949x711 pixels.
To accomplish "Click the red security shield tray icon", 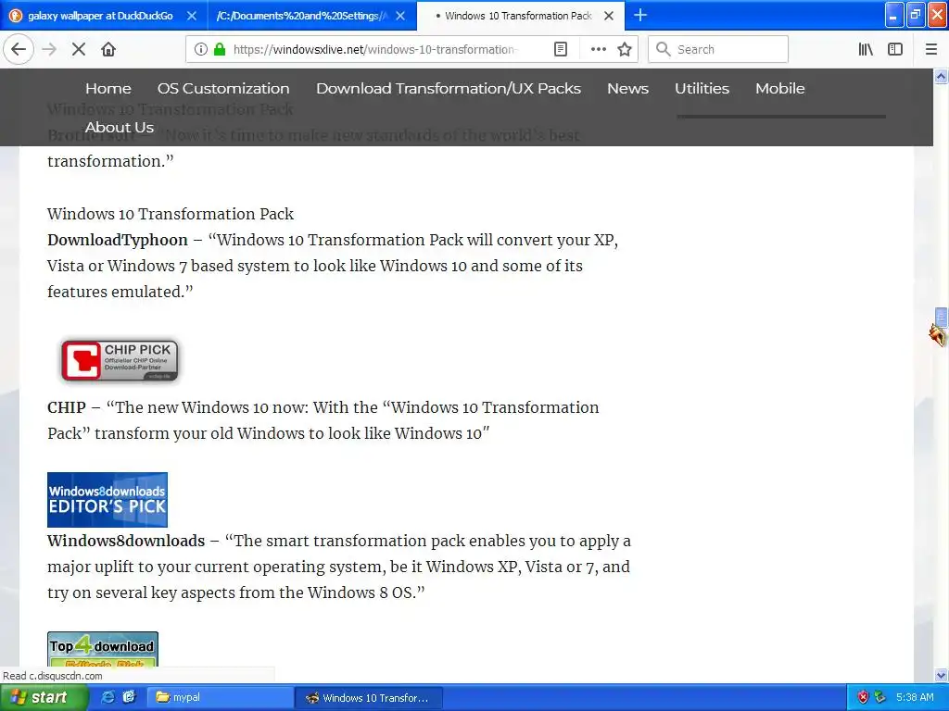I will click(863, 697).
